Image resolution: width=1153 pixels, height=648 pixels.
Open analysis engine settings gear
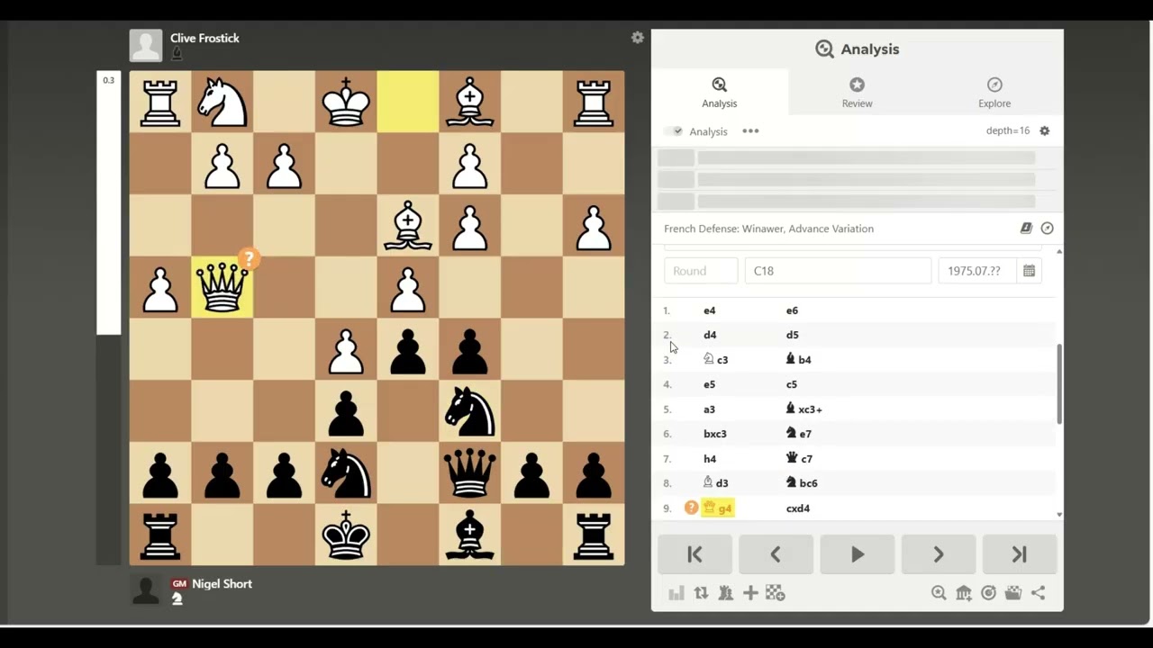point(1045,130)
